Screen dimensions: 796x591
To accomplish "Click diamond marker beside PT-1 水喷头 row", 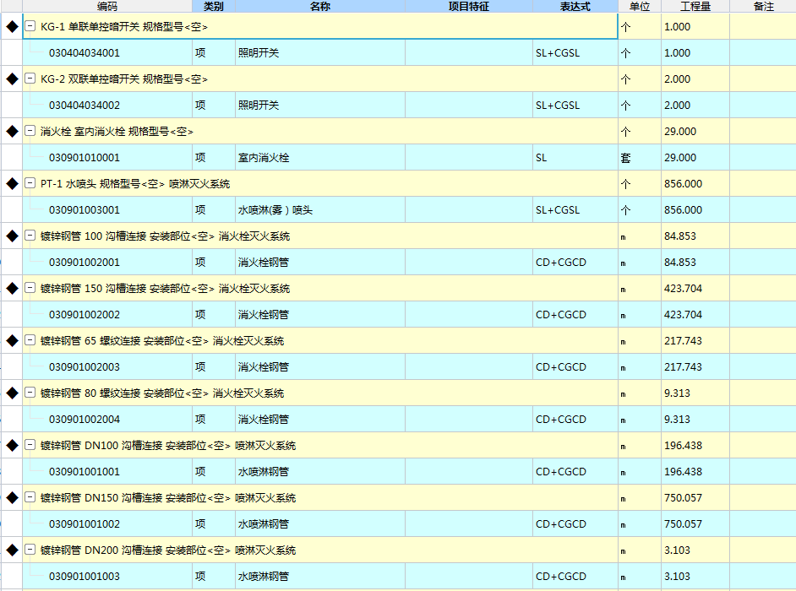I will pyautogui.click(x=12, y=184).
